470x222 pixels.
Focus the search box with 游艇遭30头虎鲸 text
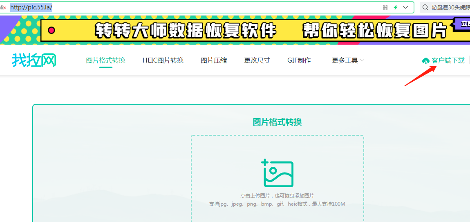click(x=445, y=7)
